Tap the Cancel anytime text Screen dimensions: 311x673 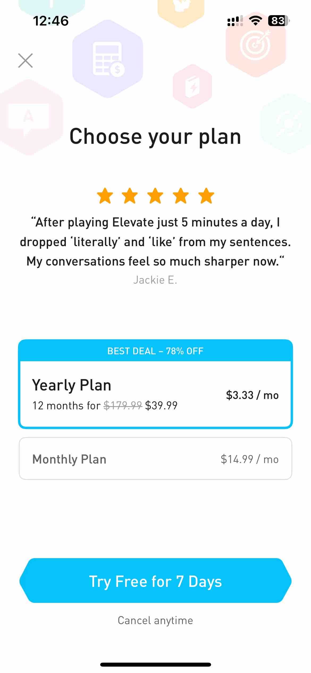(155, 621)
